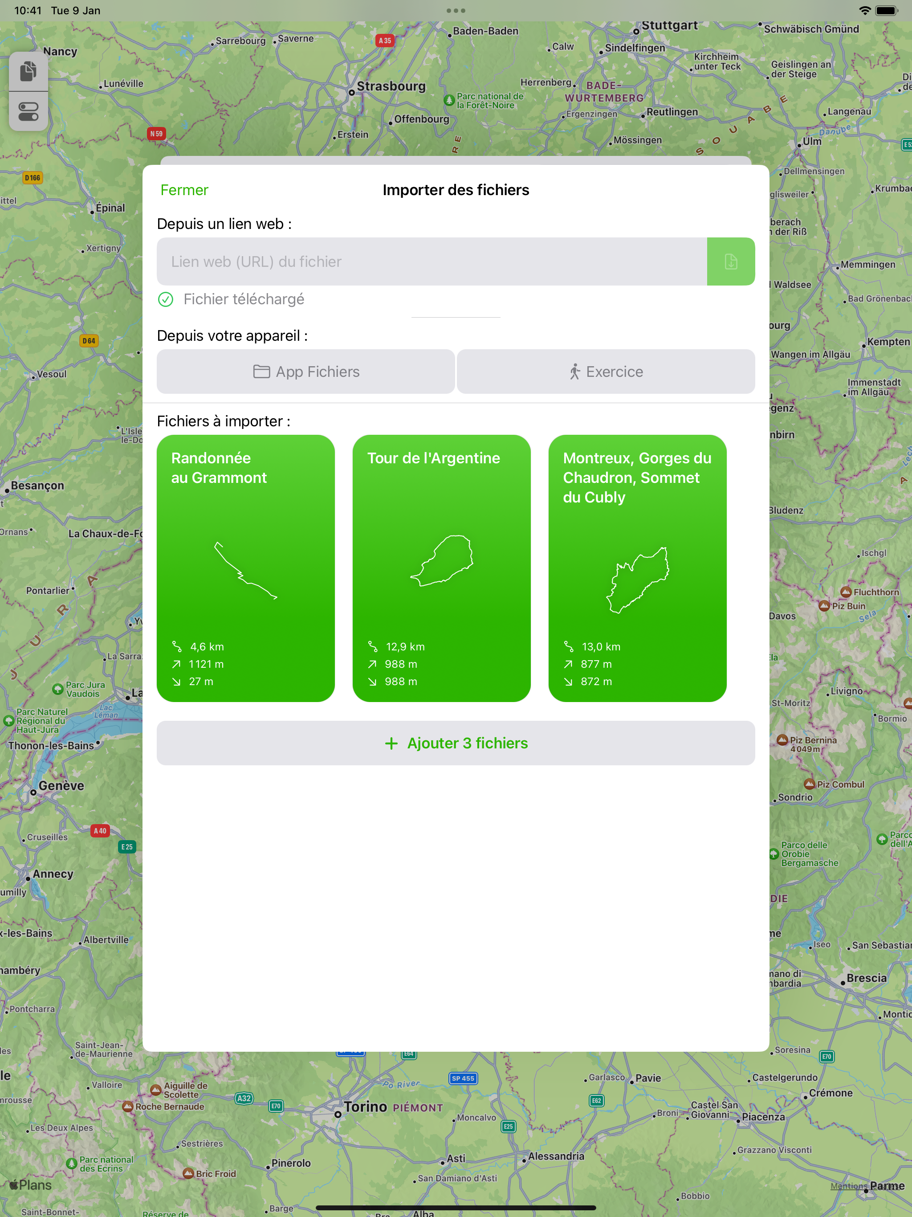Click the descent arrow icon on the Montreux card
The image size is (912, 1217).
[x=568, y=681]
